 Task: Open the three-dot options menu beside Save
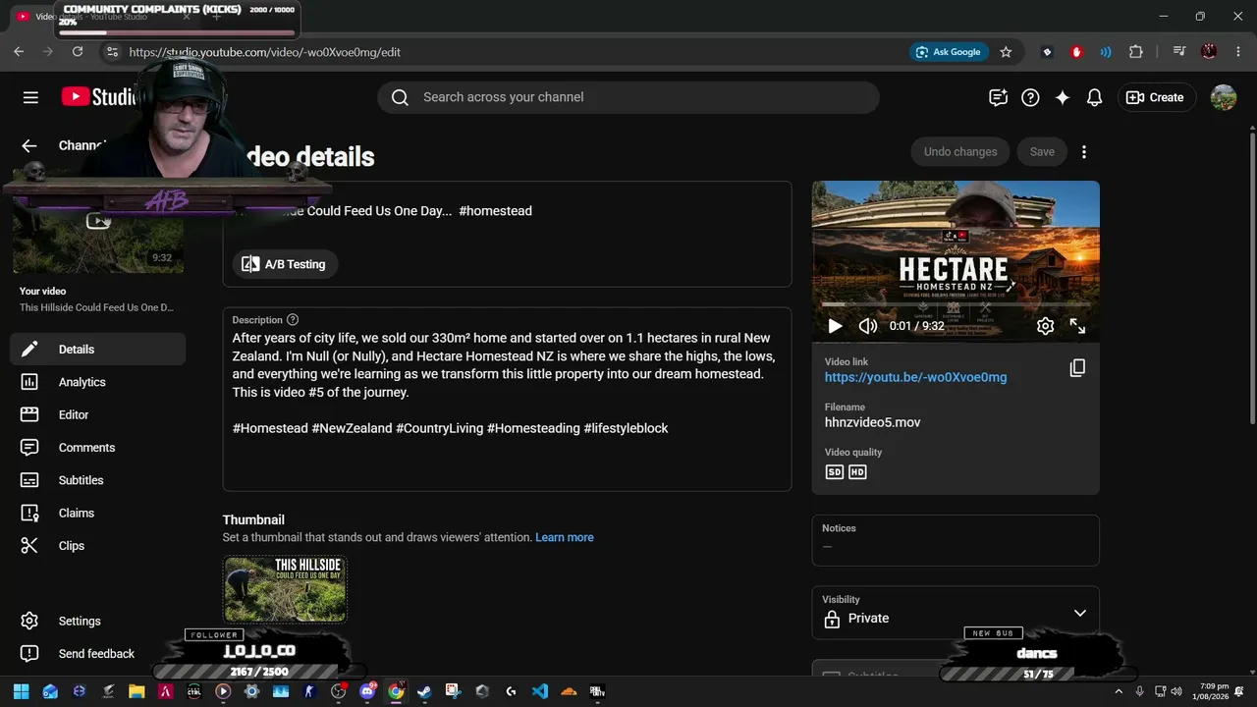coord(1084,152)
